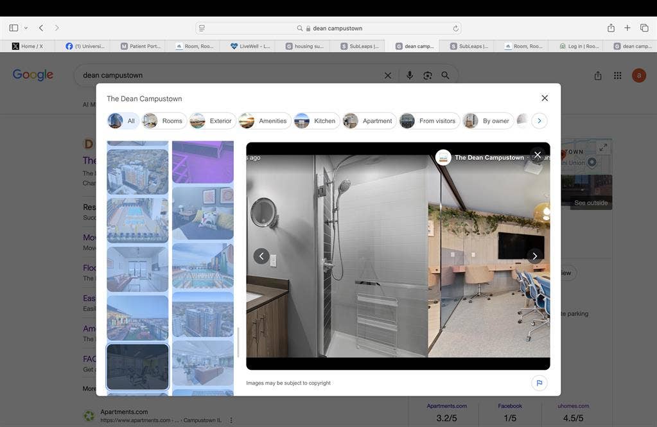
Task: Open the rooftop pool overhead thumbnail
Action: click(x=137, y=220)
